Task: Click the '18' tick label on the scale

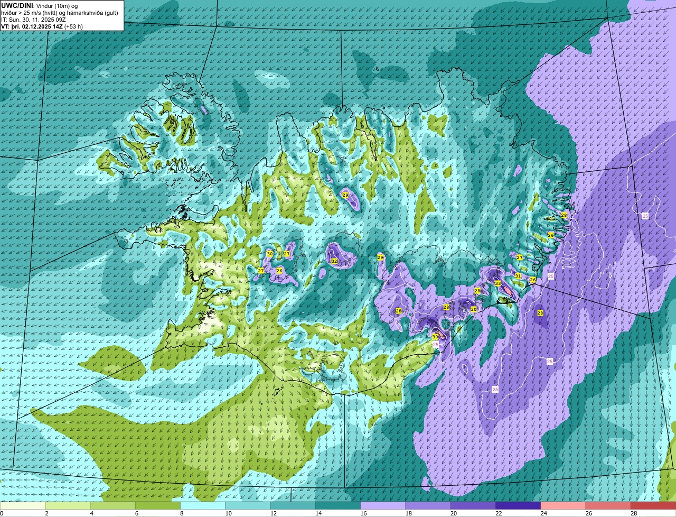Action: point(408,513)
